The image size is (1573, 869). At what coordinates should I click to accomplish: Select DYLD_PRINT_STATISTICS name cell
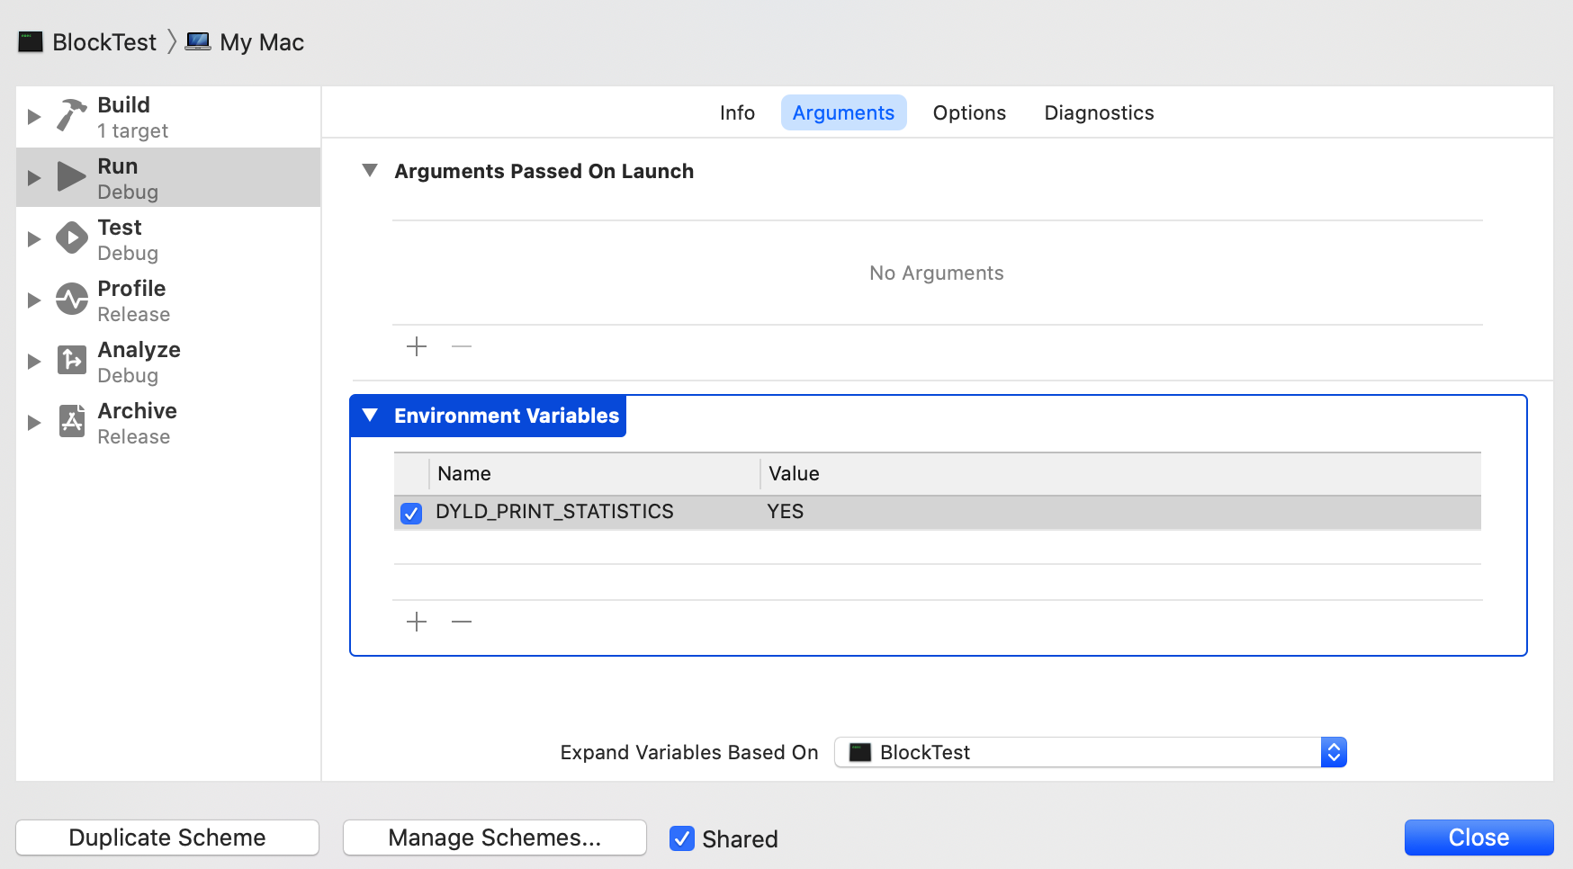pos(554,512)
